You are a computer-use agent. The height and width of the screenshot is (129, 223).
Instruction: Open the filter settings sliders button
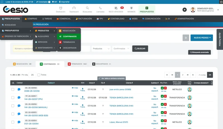pos(186,38)
